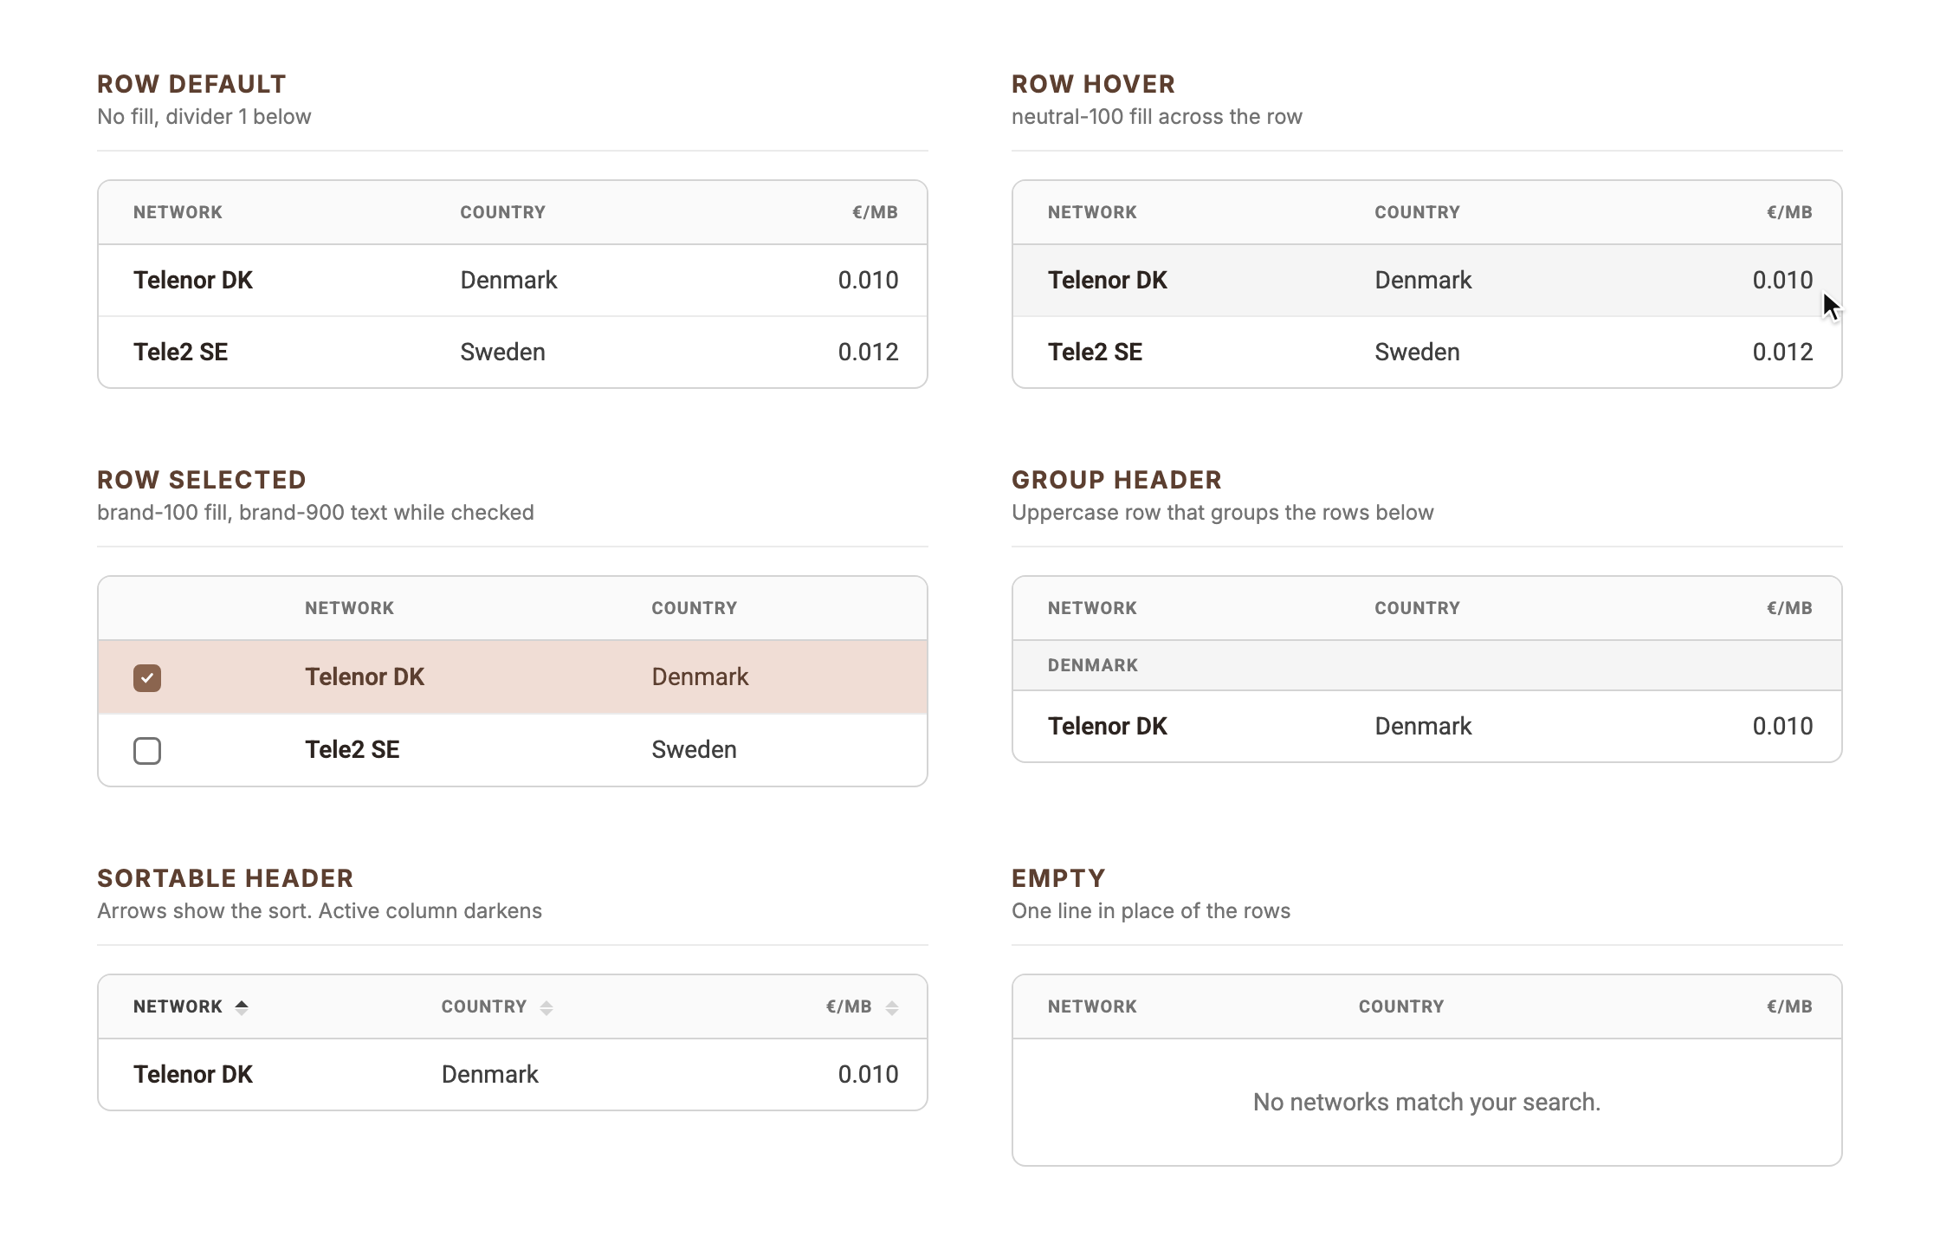The width and height of the screenshot is (1940, 1249).
Task: Click Denmark cell in Row Default table
Action: point(508,280)
